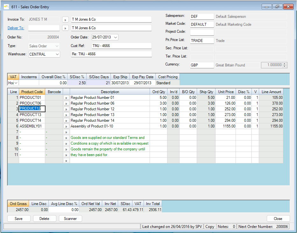
Task: Open the Order Date dropdown
Action: [x=115, y=38]
